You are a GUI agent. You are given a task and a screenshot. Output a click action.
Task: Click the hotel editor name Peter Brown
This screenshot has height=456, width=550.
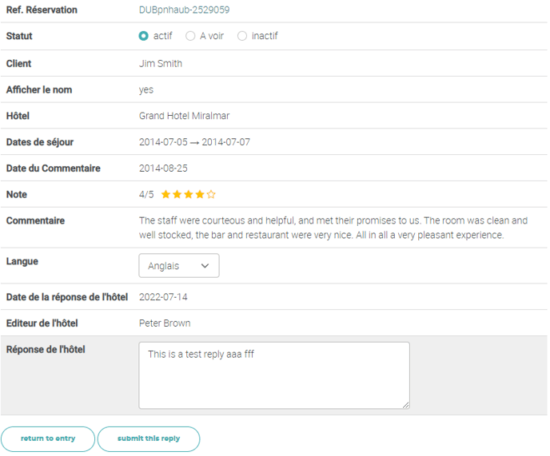pyautogui.click(x=165, y=323)
